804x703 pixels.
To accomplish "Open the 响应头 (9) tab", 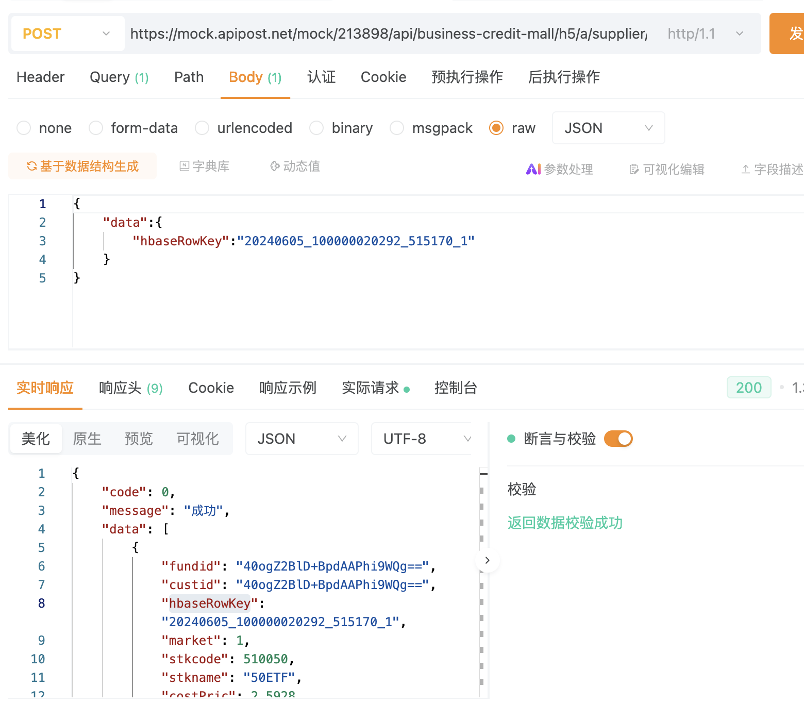I will click(x=131, y=388).
